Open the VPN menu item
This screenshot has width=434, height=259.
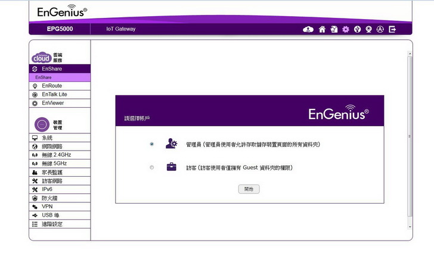tap(60, 207)
